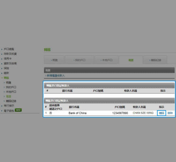Switch to the green 電匯 tab
176x162 pixels.
pos(131,60)
